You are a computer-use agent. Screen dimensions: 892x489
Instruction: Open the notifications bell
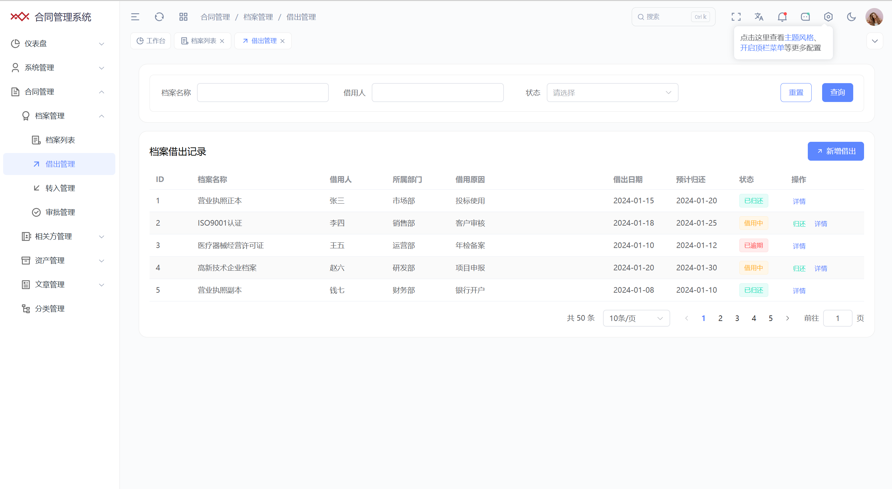pos(782,17)
